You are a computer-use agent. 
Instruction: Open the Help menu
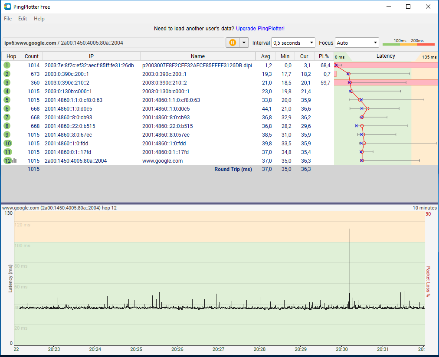(x=39, y=19)
